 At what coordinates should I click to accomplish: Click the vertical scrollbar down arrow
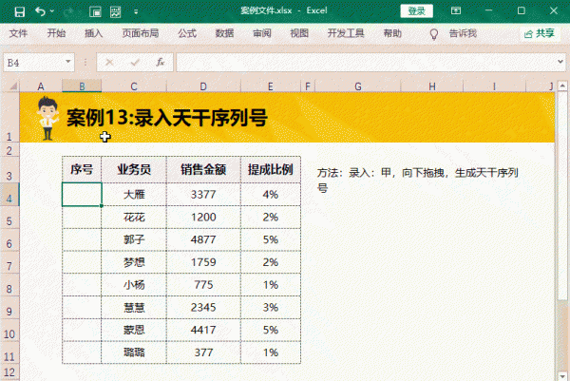click(x=562, y=376)
